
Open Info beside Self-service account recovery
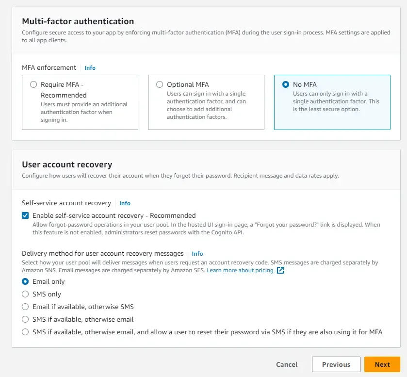(125, 203)
